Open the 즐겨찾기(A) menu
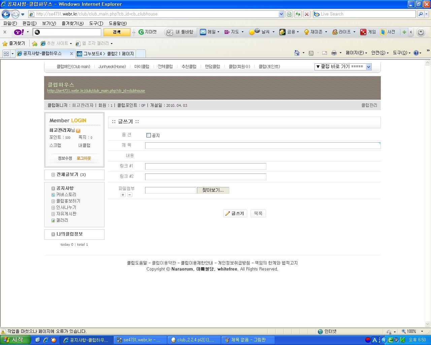Screen dimensions: 431x345 (x=72, y=23)
